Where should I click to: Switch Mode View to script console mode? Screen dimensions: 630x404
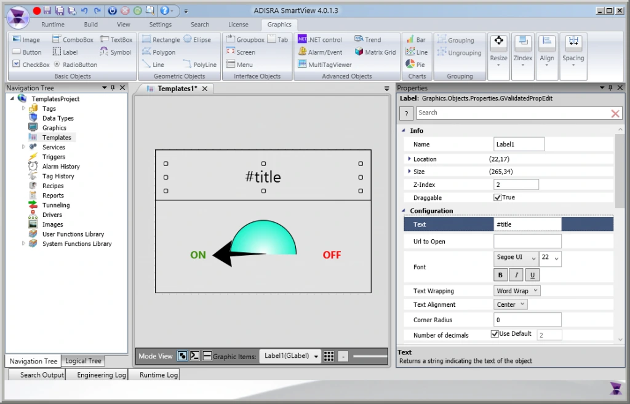coord(195,356)
